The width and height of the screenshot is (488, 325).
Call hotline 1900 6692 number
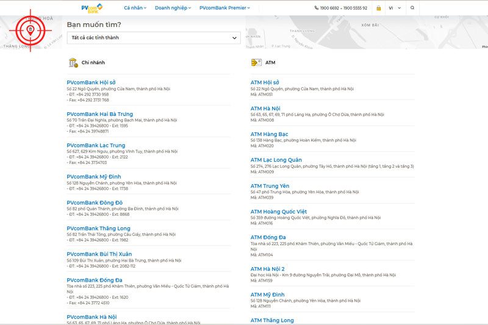[x=329, y=8]
